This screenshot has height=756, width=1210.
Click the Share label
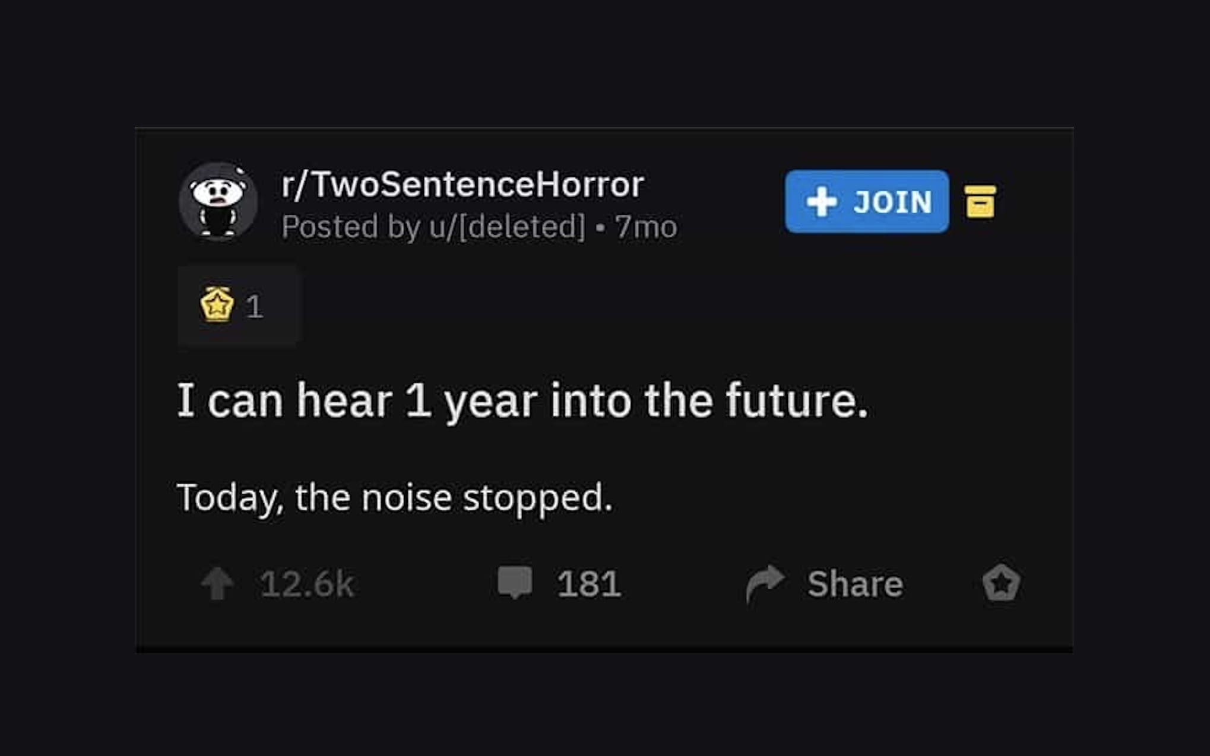click(x=855, y=584)
